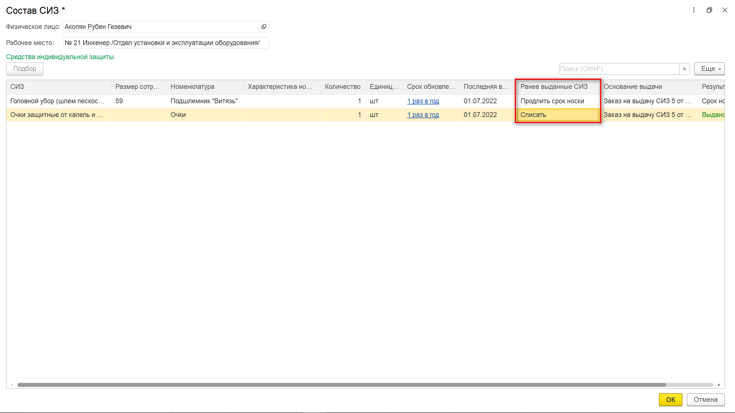Click into the Поиск (Ctrl+F) search field
Screen dimensions: 735x413
(619, 69)
